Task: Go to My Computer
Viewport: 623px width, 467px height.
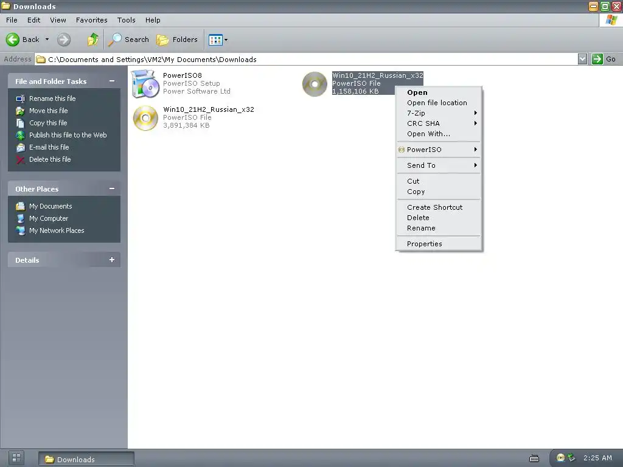Action: tap(49, 218)
